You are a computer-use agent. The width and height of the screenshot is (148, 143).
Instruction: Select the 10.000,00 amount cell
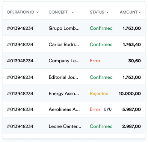(130, 94)
